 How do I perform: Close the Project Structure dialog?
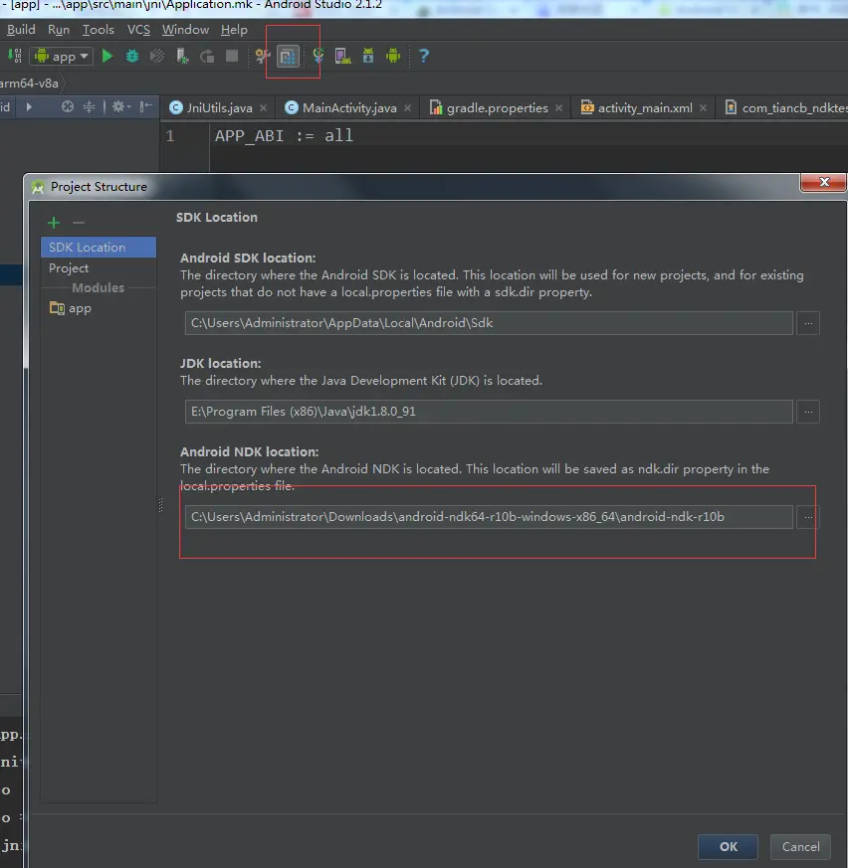coord(823,182)
